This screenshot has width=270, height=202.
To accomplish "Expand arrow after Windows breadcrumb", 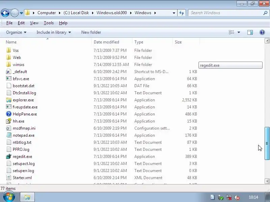I will pyautogui.click(x=155, y=13).
